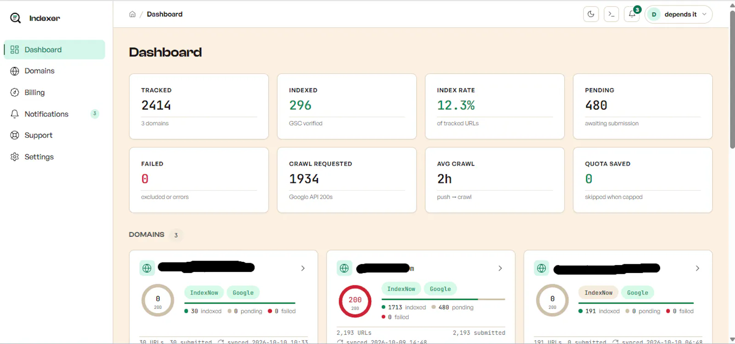Select Dashboard in the sidebar
Viewport: 735px width, 344px height.
(55, 50)
